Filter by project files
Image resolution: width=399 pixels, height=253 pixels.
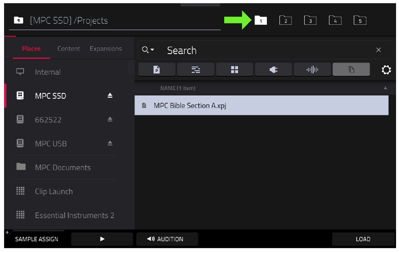[x=157, y=69]
